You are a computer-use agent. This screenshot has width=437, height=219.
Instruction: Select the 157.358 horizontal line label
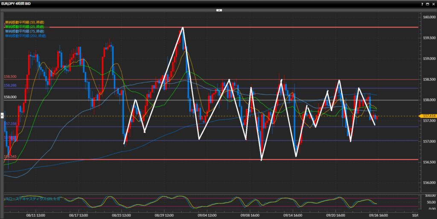[x=10, y=124]
